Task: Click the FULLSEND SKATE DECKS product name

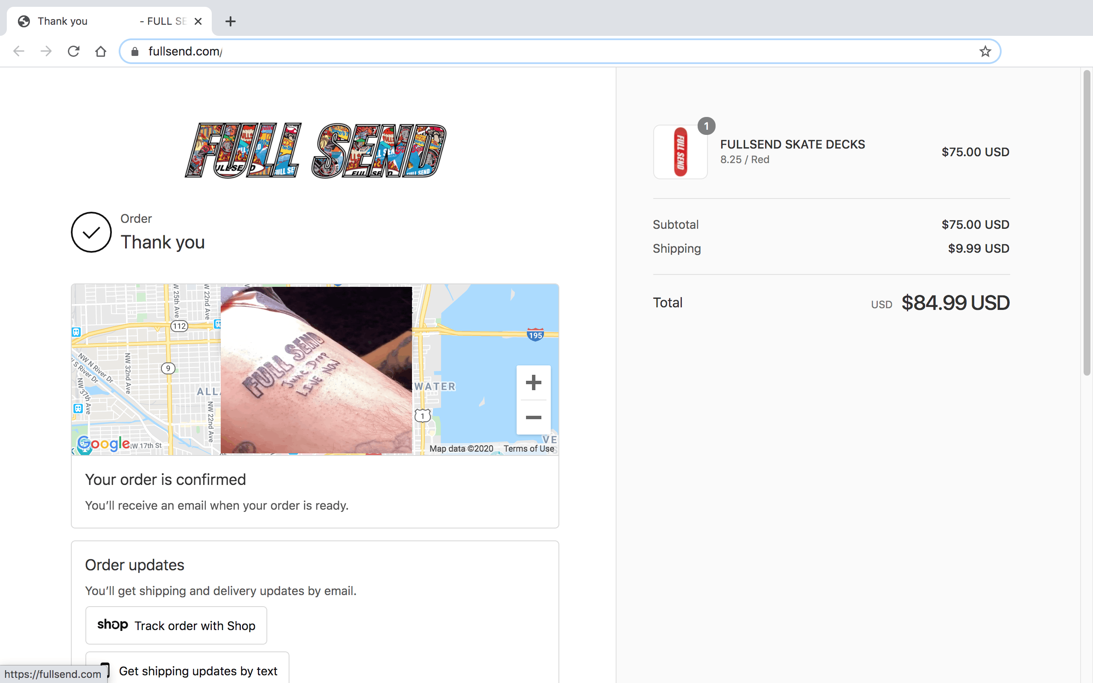Action: (793, 145)
